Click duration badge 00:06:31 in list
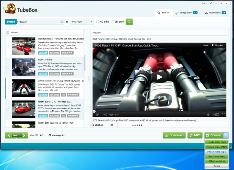Screen dimensions: 234x170 [x=43, y=95]
